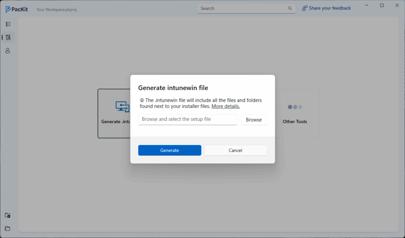
Task: Open the user account icon in sidebar
Action: coord(8,51)
